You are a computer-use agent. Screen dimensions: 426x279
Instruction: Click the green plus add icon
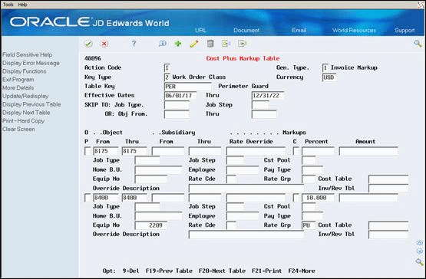point(178,44)
